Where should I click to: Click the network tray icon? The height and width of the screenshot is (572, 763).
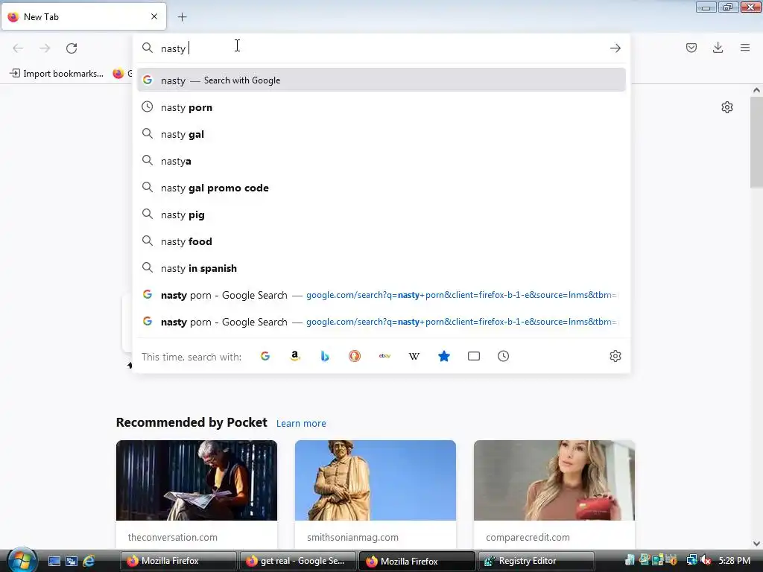click(x=691, y=561)
